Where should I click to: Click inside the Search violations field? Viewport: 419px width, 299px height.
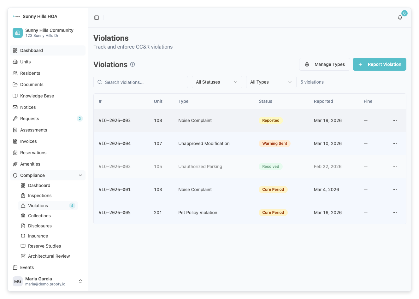(140, 82)
